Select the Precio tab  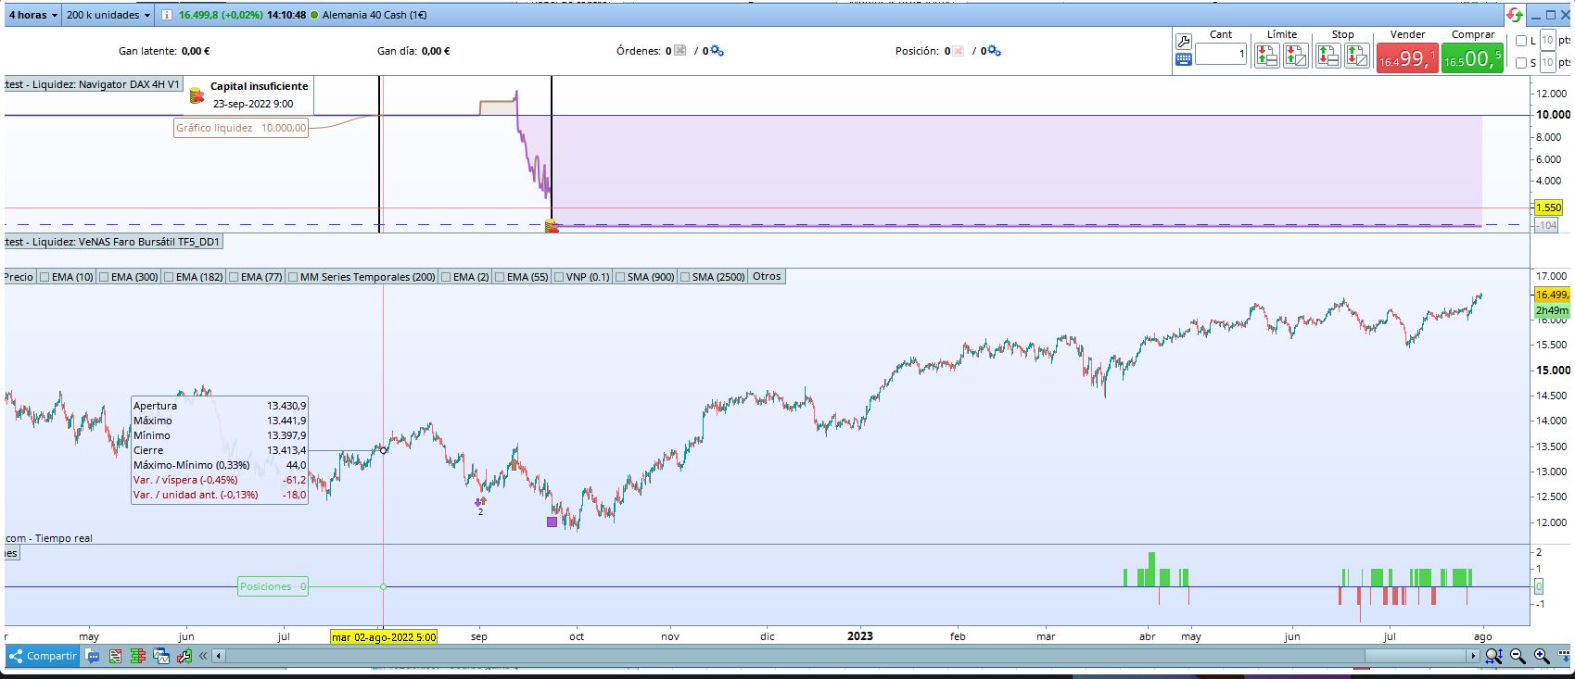[19, 276]
